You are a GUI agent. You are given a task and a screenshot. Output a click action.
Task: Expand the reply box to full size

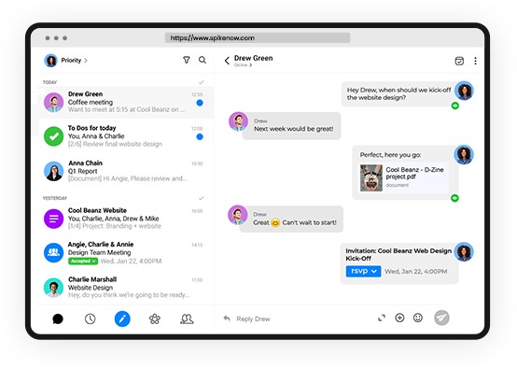point(382,318)
